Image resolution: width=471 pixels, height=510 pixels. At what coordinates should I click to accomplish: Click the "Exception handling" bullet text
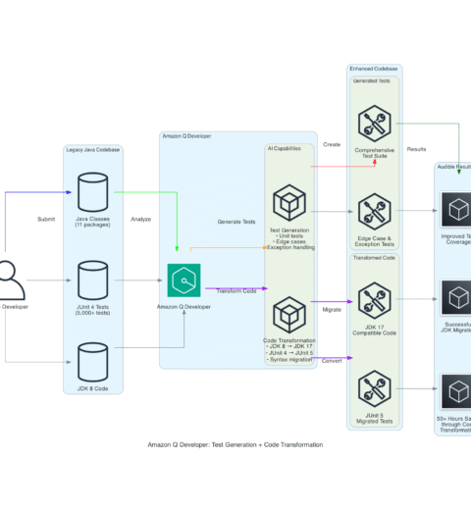click(290, 247)
